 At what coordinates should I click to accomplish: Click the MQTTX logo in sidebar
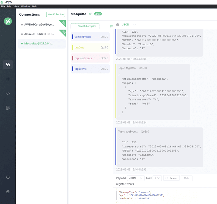click(8, 21)
